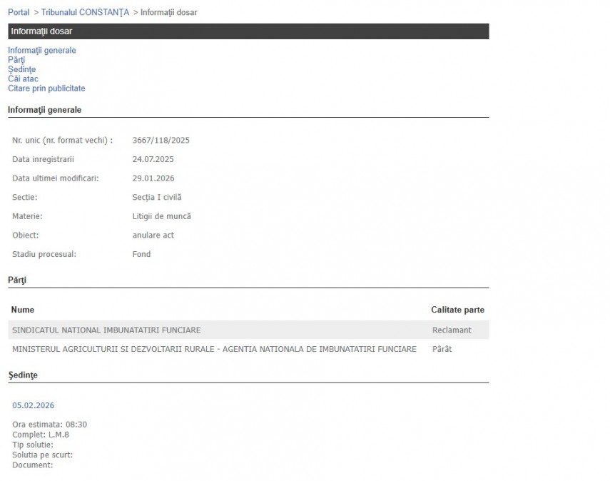Click the Nume column header
The width and height of the screenshot is (610, 481).
(23, 310)
